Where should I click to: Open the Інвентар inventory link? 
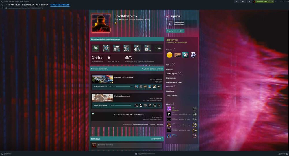coord(170,69)
